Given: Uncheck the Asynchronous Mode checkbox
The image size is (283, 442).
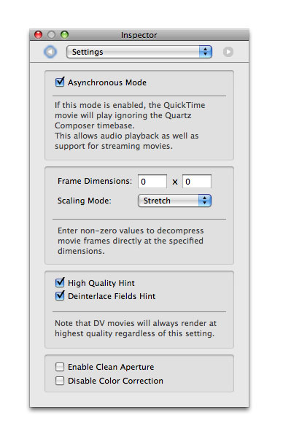Looking at the screenshot, I should 60,82.
